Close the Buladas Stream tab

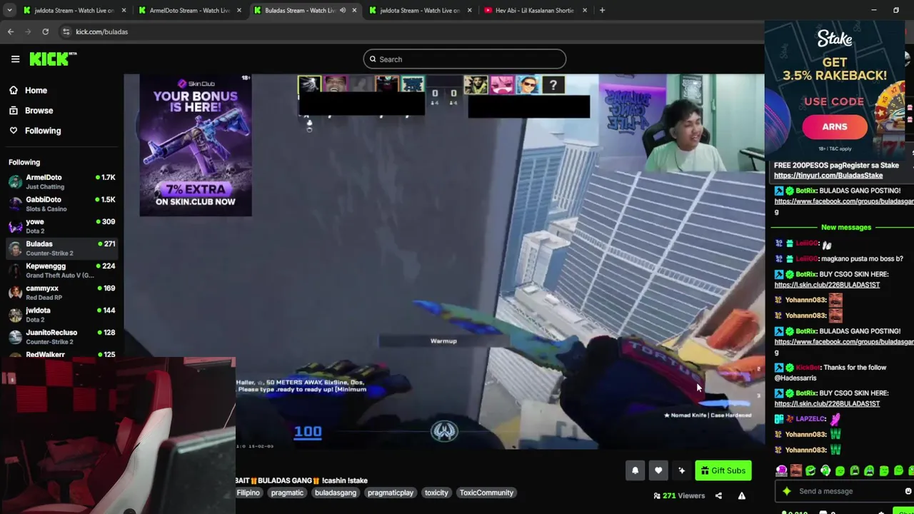(354, 10)
